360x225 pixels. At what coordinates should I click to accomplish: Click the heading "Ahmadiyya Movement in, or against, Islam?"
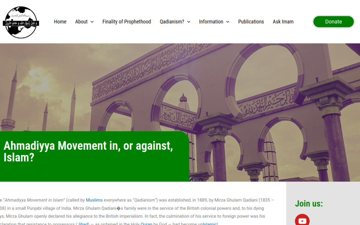(88, 151)
